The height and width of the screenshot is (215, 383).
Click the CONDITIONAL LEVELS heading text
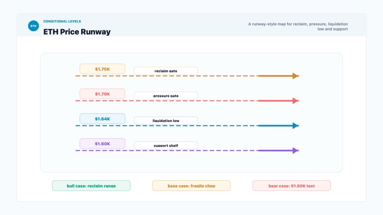pos(62,21)
